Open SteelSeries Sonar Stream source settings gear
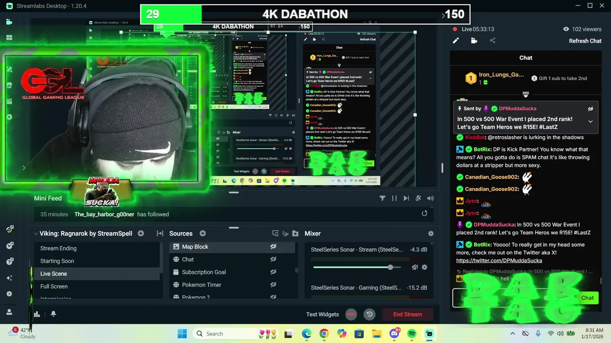611x343 pixels. click(x=424, y=267)
